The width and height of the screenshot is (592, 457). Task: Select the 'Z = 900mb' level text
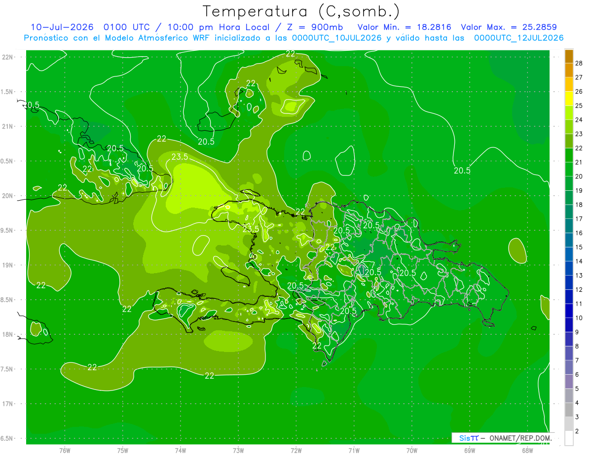click(315, 27)
